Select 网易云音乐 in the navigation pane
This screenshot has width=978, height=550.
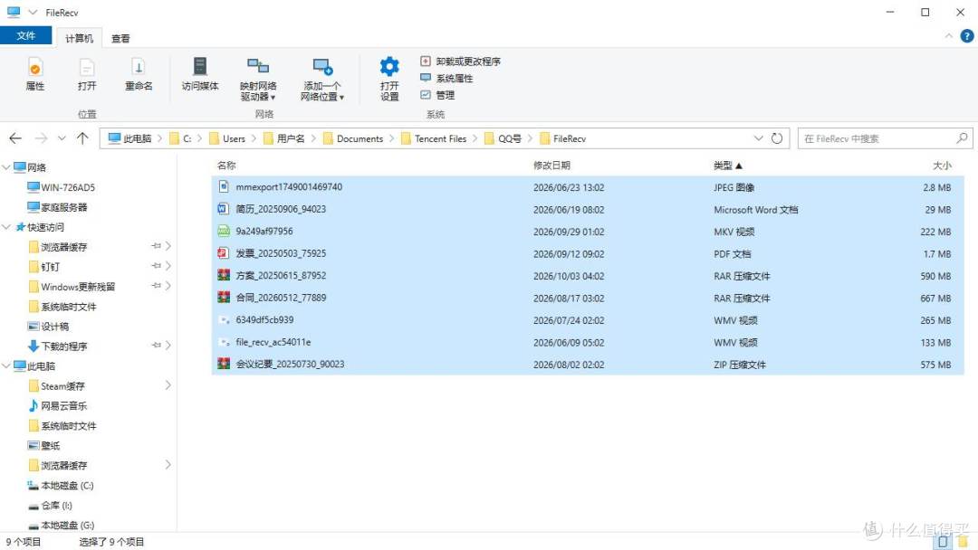click(57, 405)
